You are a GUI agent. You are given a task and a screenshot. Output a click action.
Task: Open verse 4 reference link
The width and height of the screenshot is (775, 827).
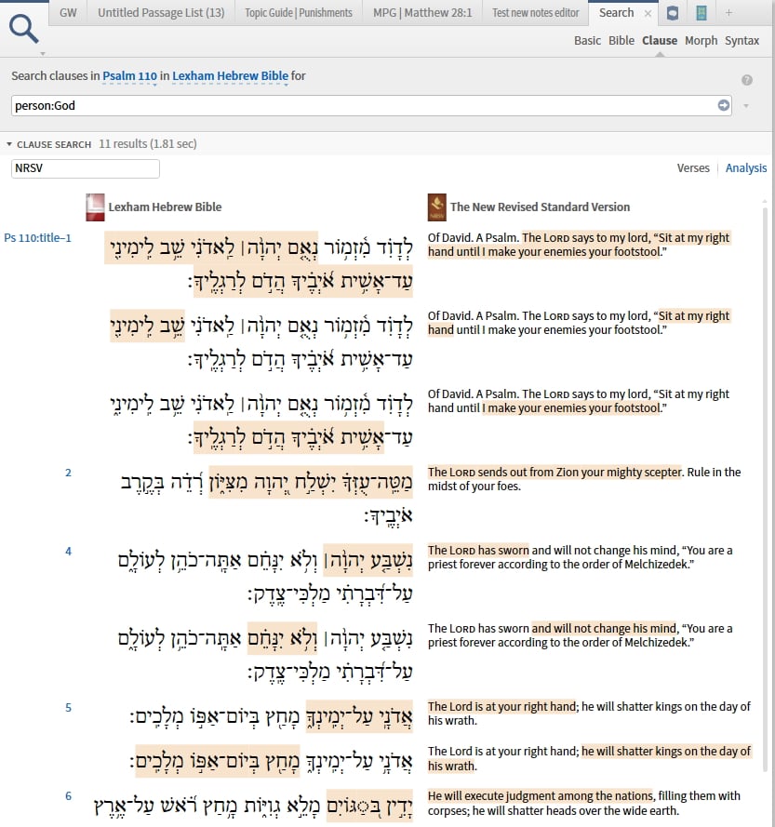[x=68, y=551]
